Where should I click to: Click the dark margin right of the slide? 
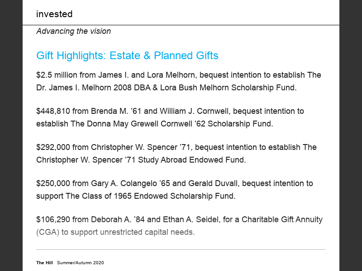coord(351,135)
